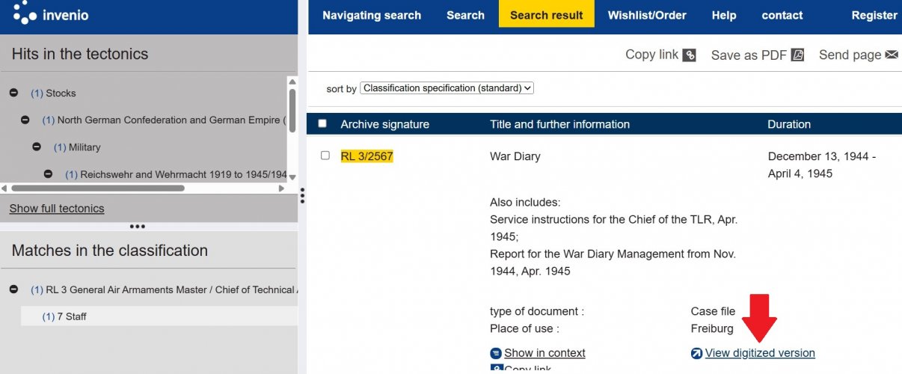Go to the Wishlist/Order tab
The width and height of the screenshot is (902, 374).
pos(647,15)
